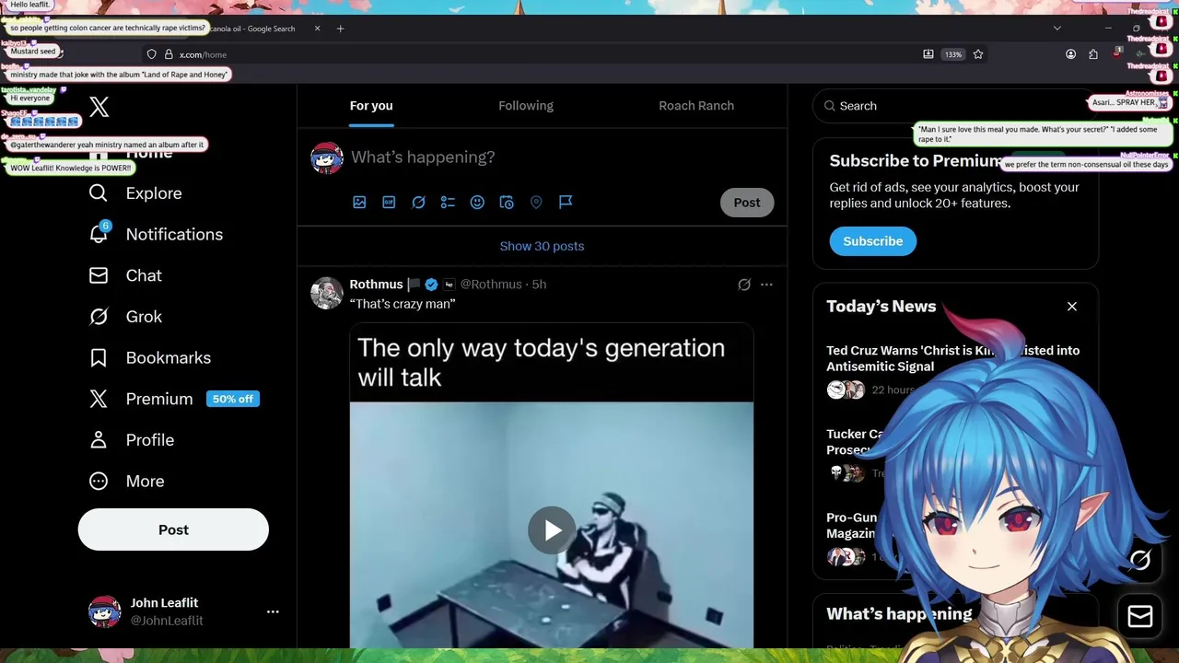Click the red extension icon with badge
Image resolution: width=1179 pixels, height=663 pixels.
point(1116,54)
